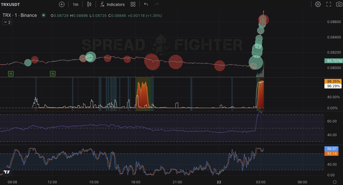The width and height of the screenshot is (343, 185).
Task: Open symbol search by clicking TRXUSDT
Action: [11, 4]
